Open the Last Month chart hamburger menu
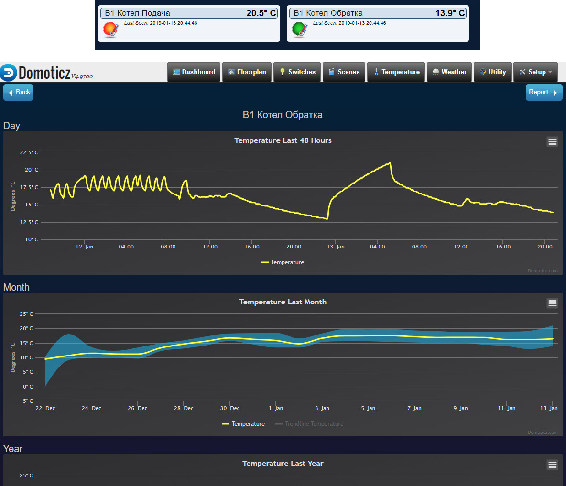 click(x=552, y=303)
